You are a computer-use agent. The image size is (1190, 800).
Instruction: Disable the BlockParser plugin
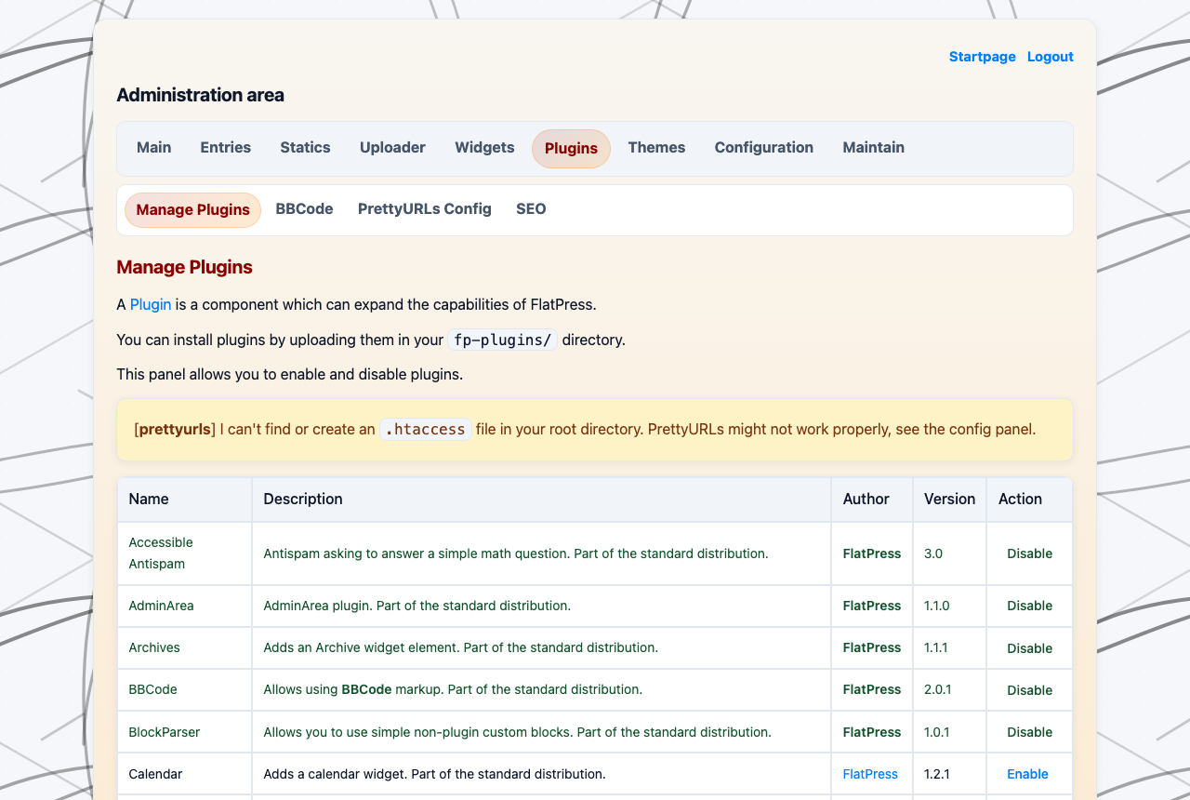coord(1030,732)
